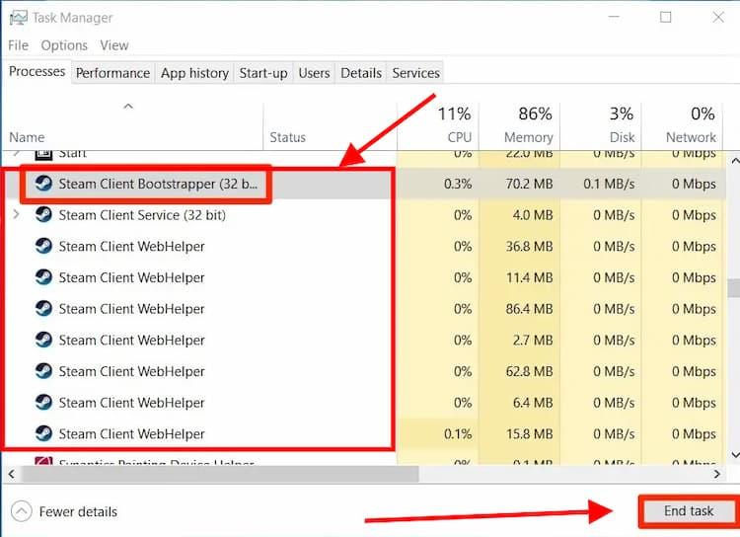This screenshot has height=537, width=740.
Task: Switch to the App history tab
Action: (194, 73)
